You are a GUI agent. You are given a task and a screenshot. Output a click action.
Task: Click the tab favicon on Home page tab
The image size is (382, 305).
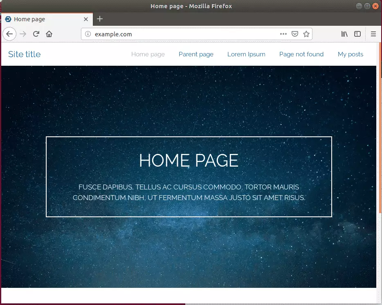(x=8, y=19)
